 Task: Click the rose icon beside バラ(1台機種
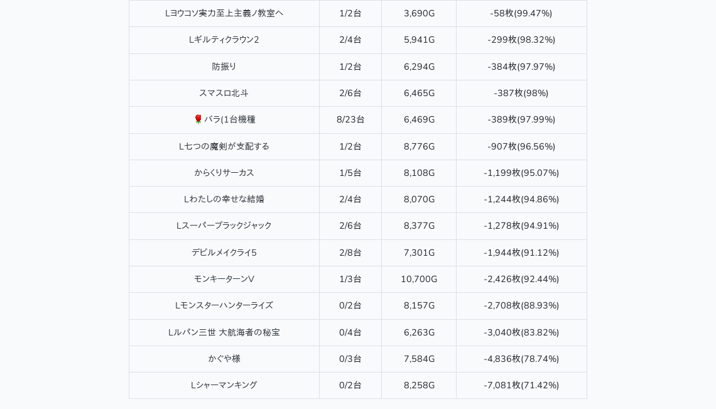(x=198, y=119)
